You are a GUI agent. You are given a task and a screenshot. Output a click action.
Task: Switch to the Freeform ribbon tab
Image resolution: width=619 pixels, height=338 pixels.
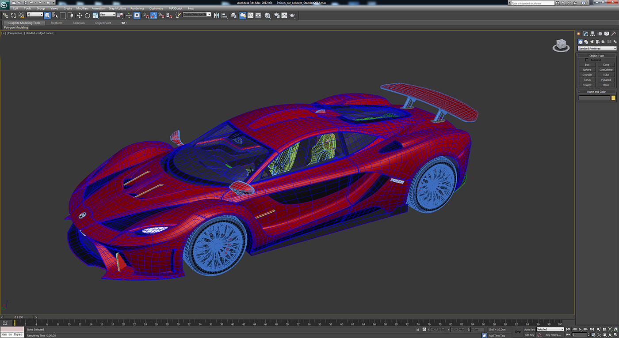pyautogui.click(x=56, y=23)
